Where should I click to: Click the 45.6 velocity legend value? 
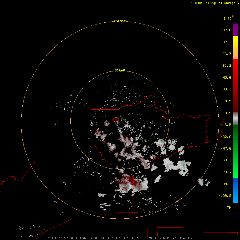tap(227, 77)
